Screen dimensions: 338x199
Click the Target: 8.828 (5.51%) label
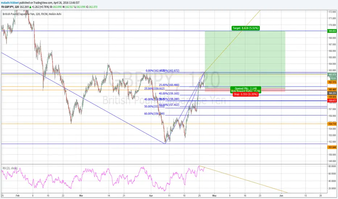coord(246,28)
